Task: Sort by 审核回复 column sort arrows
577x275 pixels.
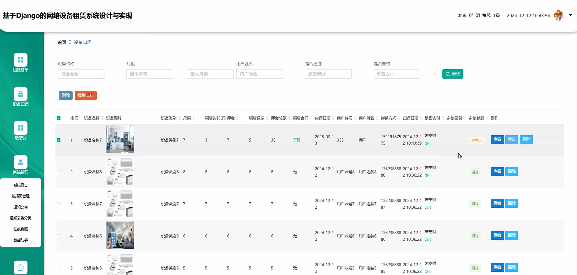Action: (465, 118)
